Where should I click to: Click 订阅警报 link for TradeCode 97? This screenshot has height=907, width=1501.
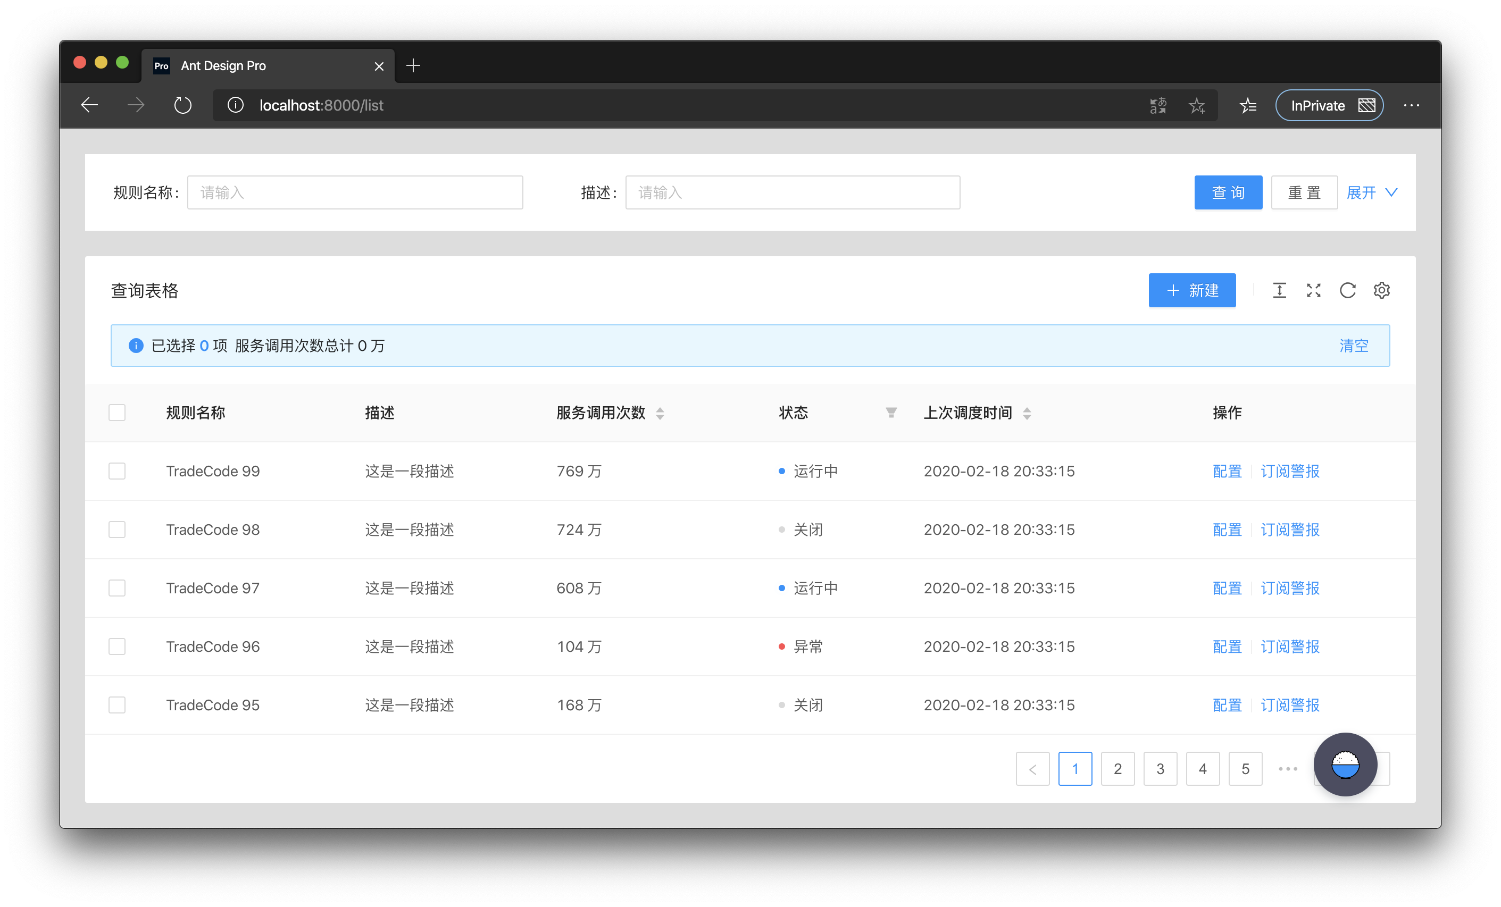point(1290,588)
